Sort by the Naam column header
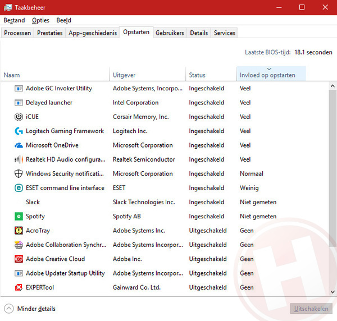The width and height of the screenshot is (337, 321). (x=55, y=75)
